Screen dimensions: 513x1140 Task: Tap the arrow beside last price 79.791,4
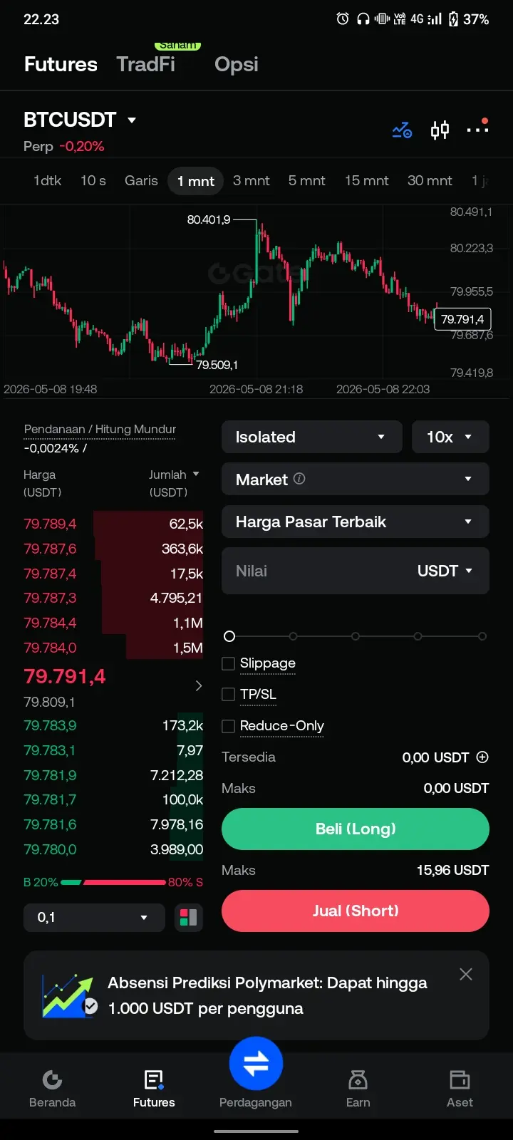[x=198, y=685]
